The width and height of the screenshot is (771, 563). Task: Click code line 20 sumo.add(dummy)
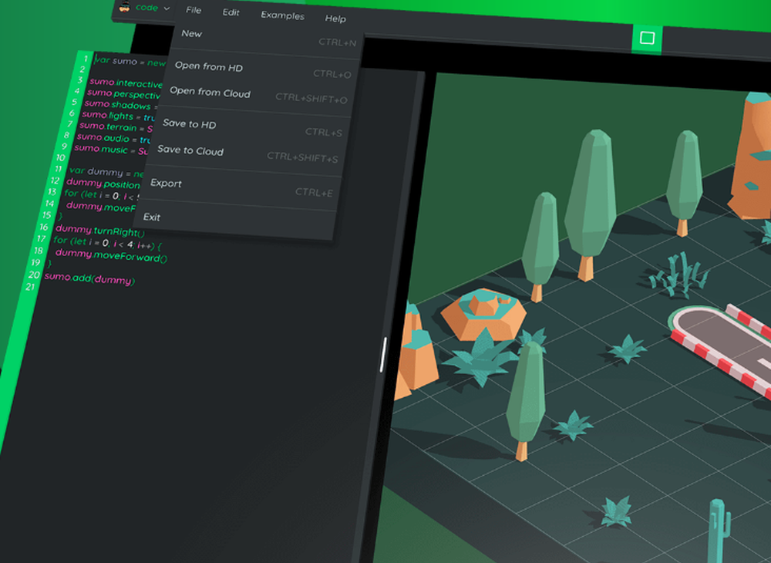coord(89,278)
